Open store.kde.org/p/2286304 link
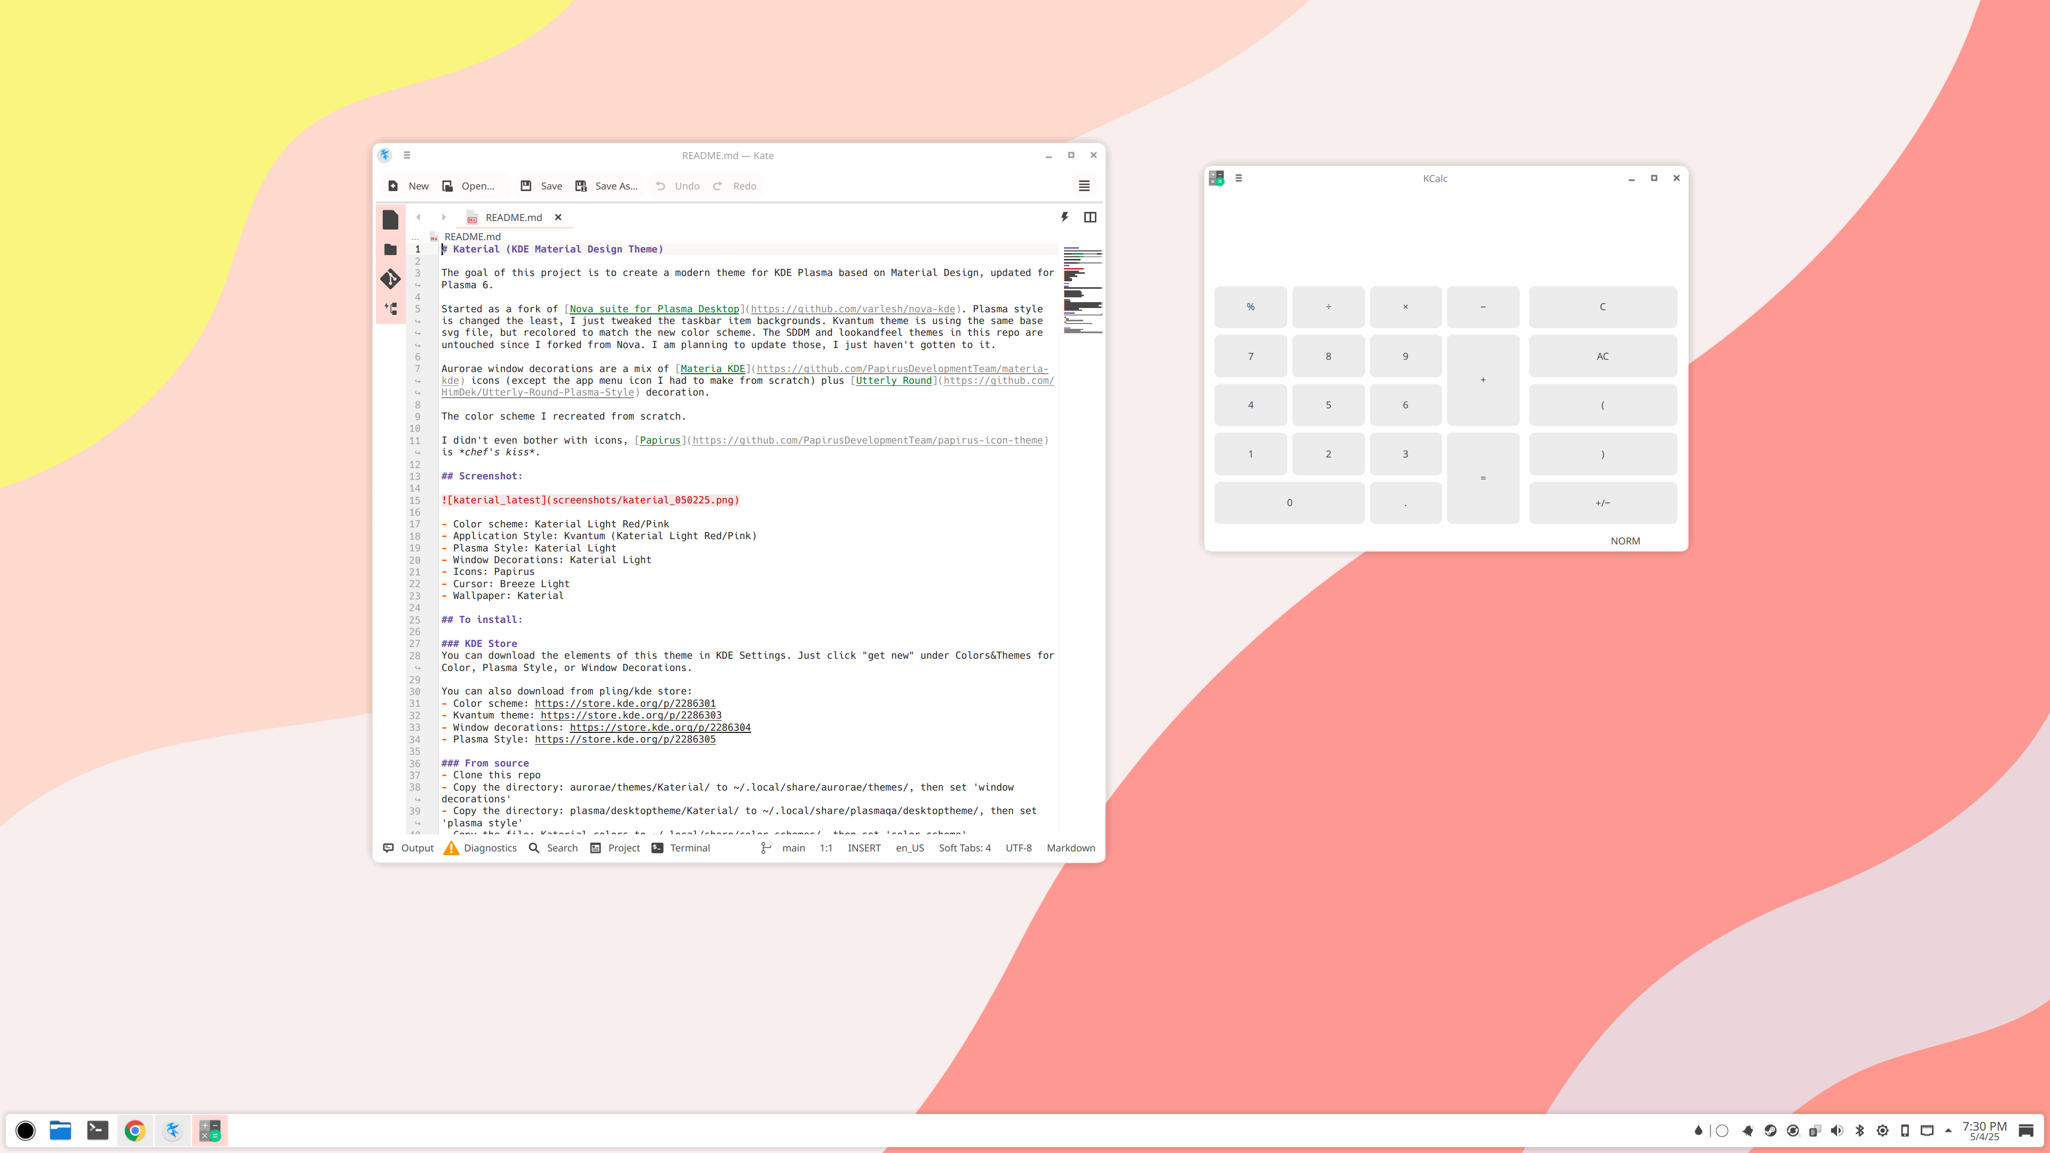The image size is (2050, 1153). [660, 727]
